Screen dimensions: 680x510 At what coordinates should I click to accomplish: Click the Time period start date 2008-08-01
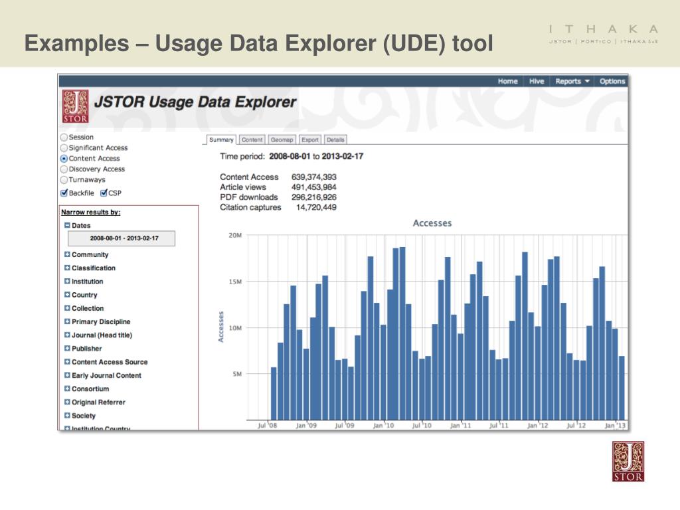(x=290, y=156)
